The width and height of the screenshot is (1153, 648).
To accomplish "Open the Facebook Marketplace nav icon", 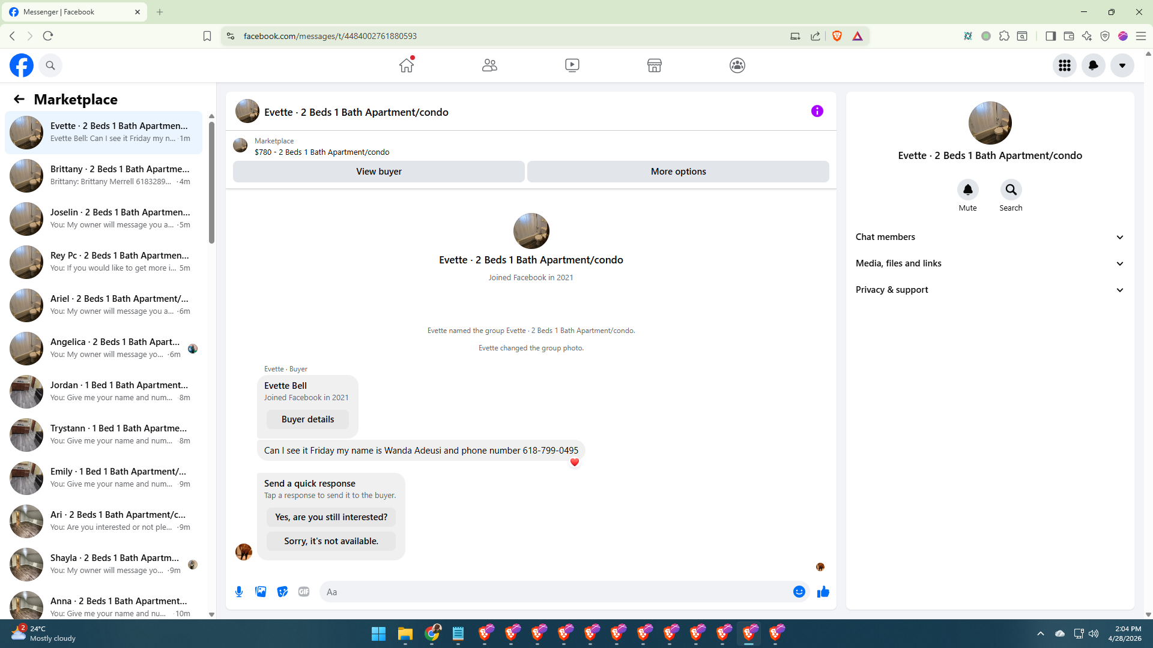I will point(654,65).
